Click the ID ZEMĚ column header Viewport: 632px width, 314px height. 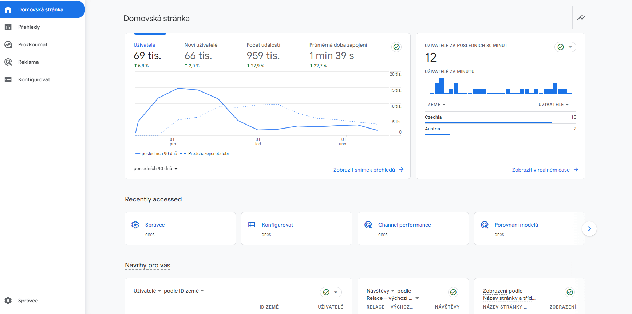269,307
